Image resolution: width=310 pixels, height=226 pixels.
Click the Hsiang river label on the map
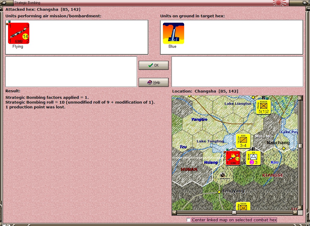coord(211,162)
